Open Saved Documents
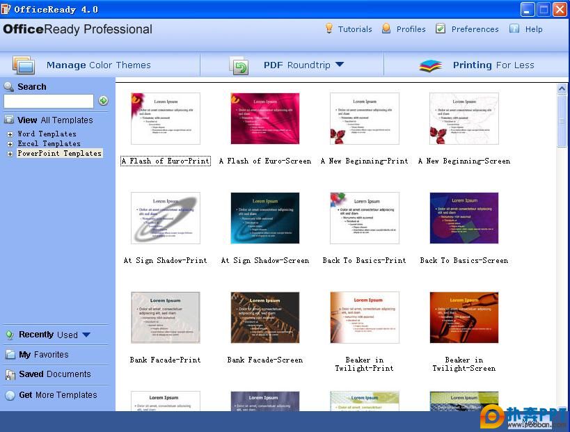This screenshot has height=432, width=570. pyautogui.click(x=55, y=374)
